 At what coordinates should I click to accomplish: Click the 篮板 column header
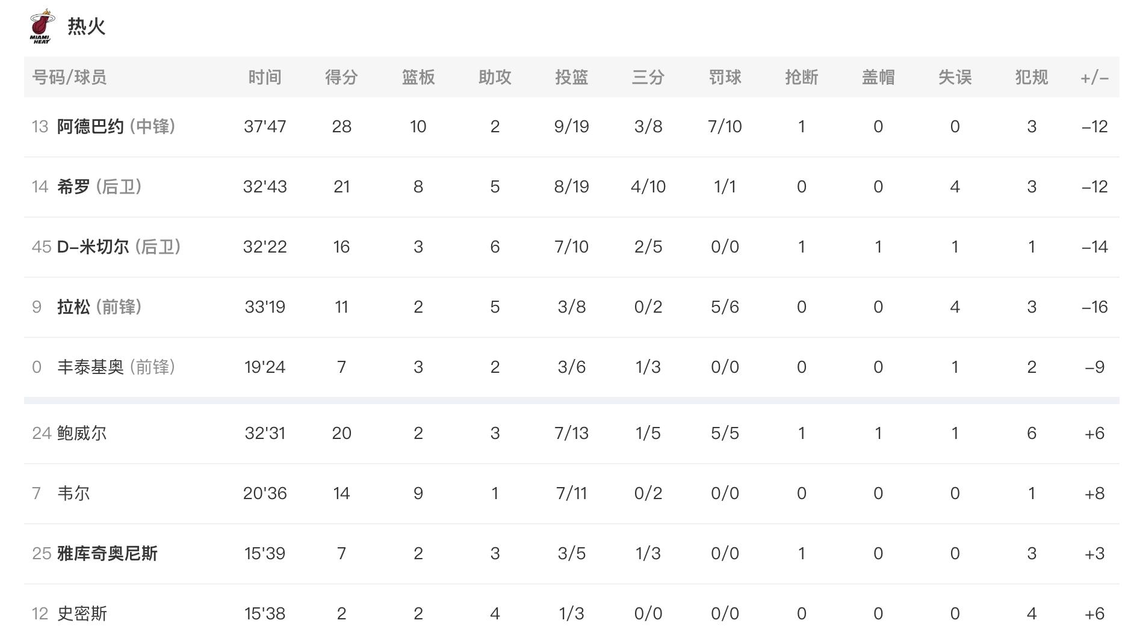pyautogui.click(x=418, y=78)
